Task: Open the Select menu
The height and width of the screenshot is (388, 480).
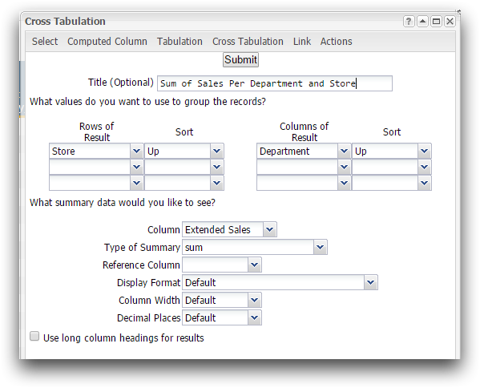Action: [x=45, y=42]
